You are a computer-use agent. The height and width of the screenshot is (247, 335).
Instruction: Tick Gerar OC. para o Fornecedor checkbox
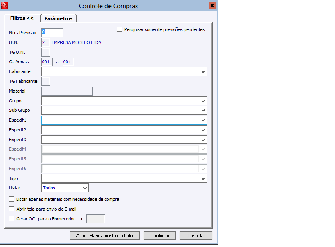coord(11,219)
